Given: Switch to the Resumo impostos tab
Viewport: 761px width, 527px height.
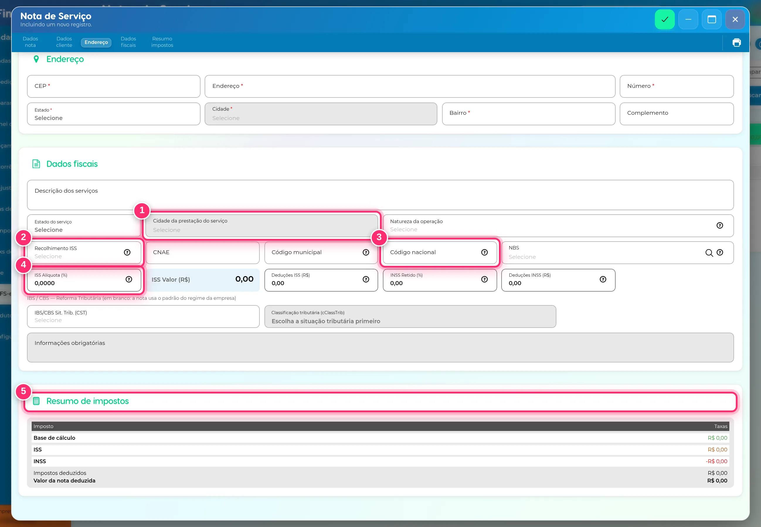Looking at the screenshot, I should pyautogui.click(x=162, y=42).
